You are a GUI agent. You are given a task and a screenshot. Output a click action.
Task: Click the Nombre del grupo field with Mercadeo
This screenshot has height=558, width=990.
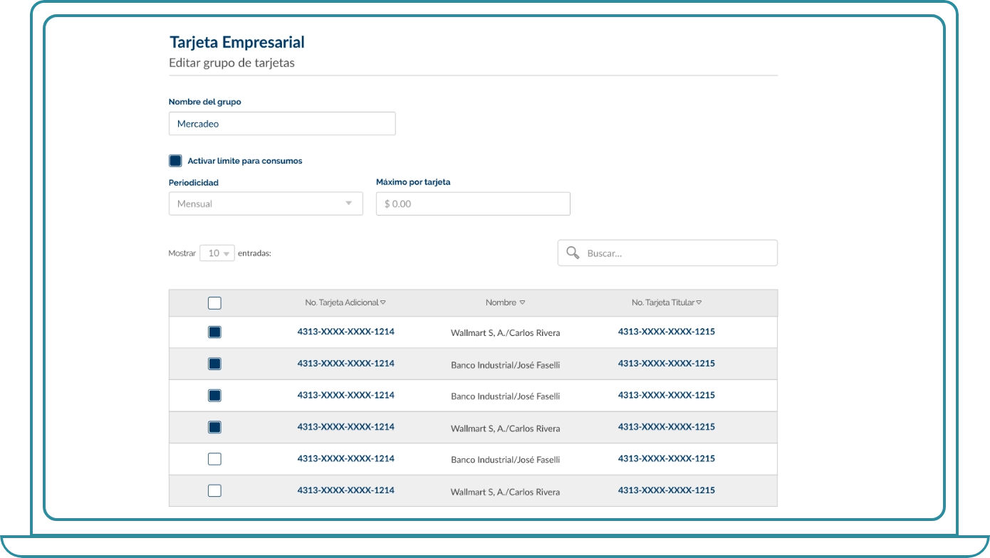(282, 124)
